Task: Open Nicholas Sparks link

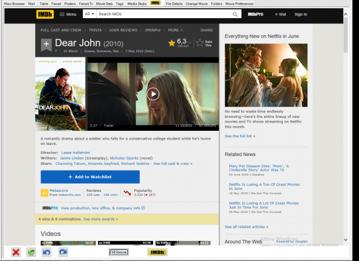Action: [124, 158]
